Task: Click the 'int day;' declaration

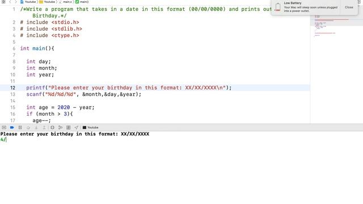Action: [39, 62]
